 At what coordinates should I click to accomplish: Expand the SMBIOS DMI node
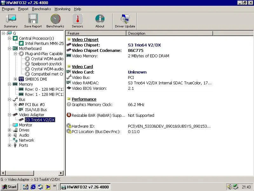click(x=15, y=79)
